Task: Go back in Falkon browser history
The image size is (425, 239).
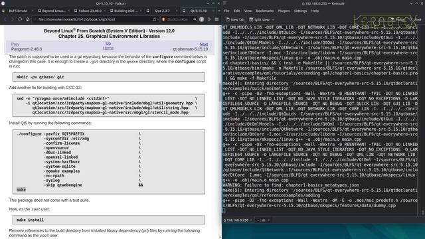Action: coord(5,19)
